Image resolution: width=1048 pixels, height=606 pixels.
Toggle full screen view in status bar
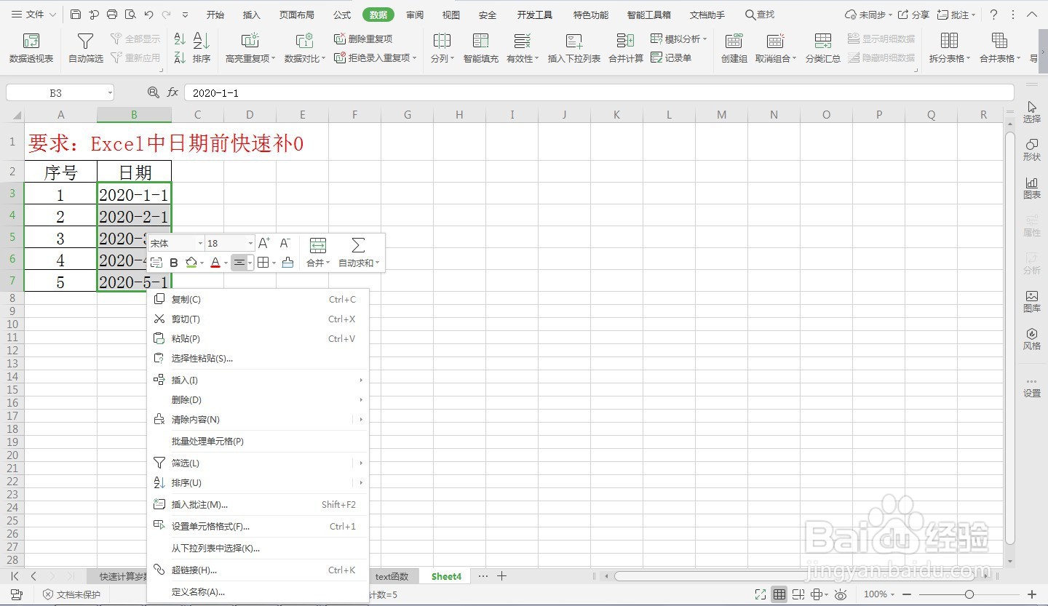761,594
